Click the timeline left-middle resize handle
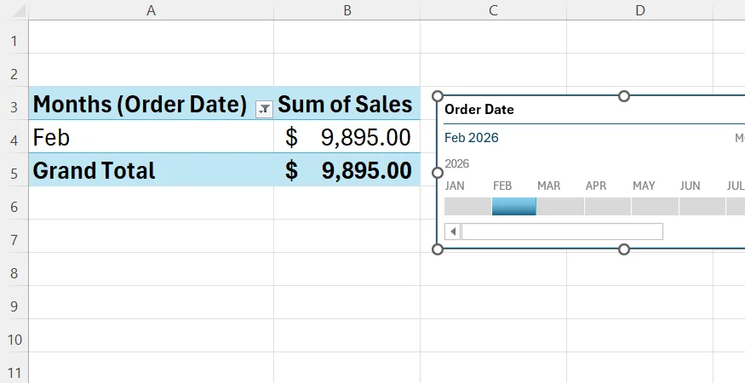The image size is (745, 383). pyautogui.click(x=438, y=173)
